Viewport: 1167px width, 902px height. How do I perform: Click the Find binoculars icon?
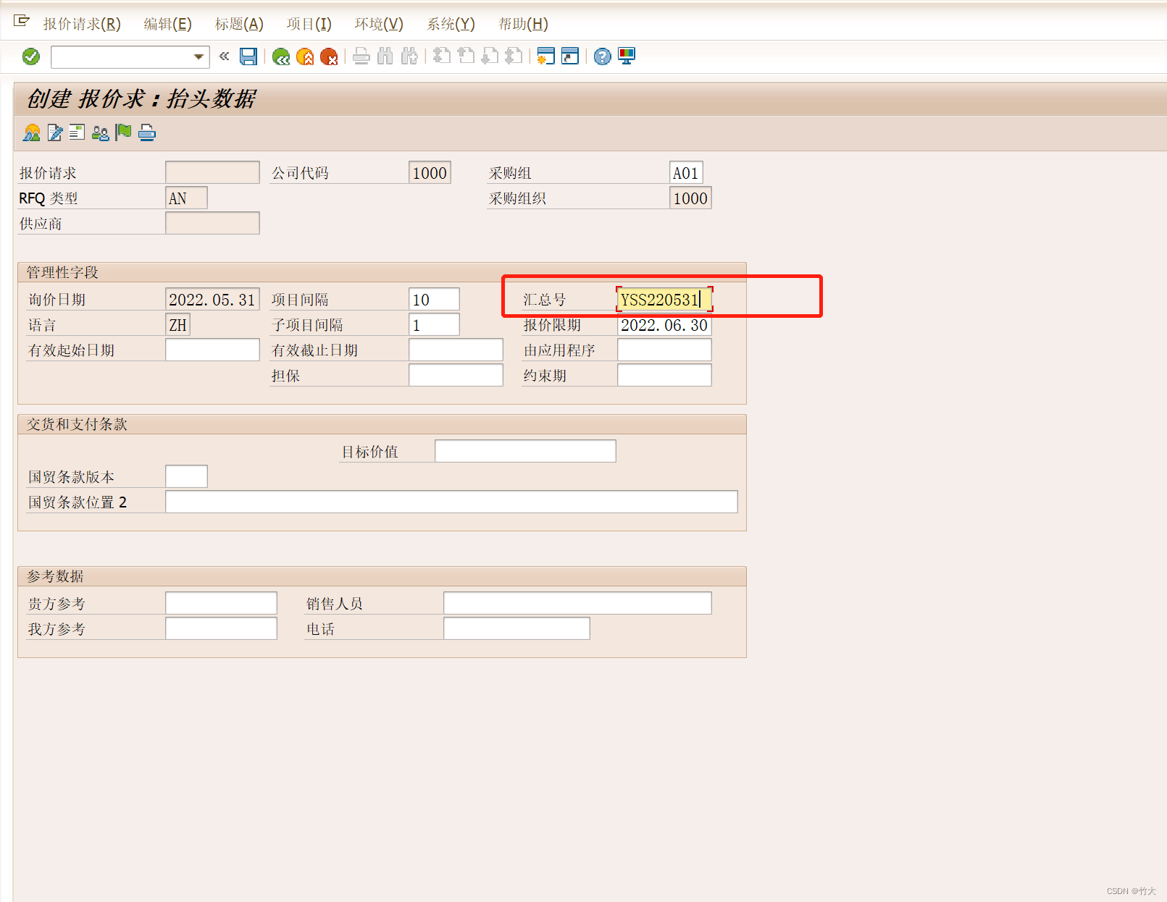point(385,56)
